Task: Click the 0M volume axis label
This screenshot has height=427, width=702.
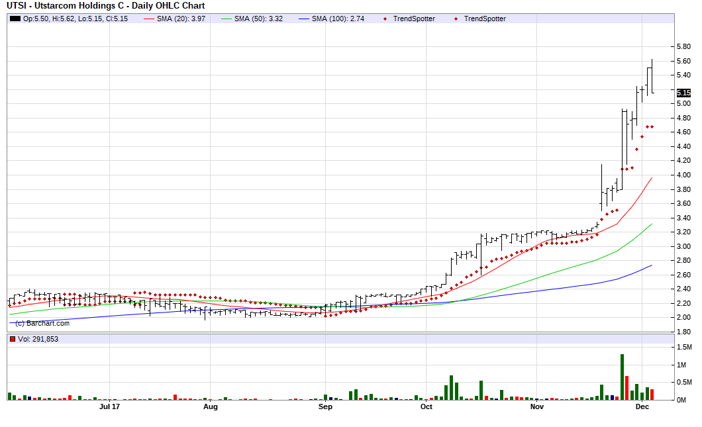Action: 681,400
